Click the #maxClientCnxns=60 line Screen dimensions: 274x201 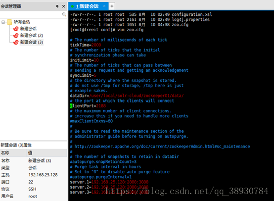point(91,121)
